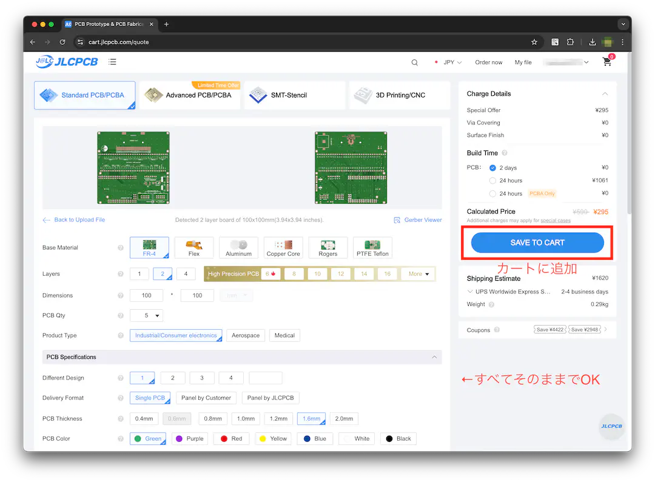Go back with browser back arrow
655x482 pixels.
pyautogui.click(x=33, y=42)
